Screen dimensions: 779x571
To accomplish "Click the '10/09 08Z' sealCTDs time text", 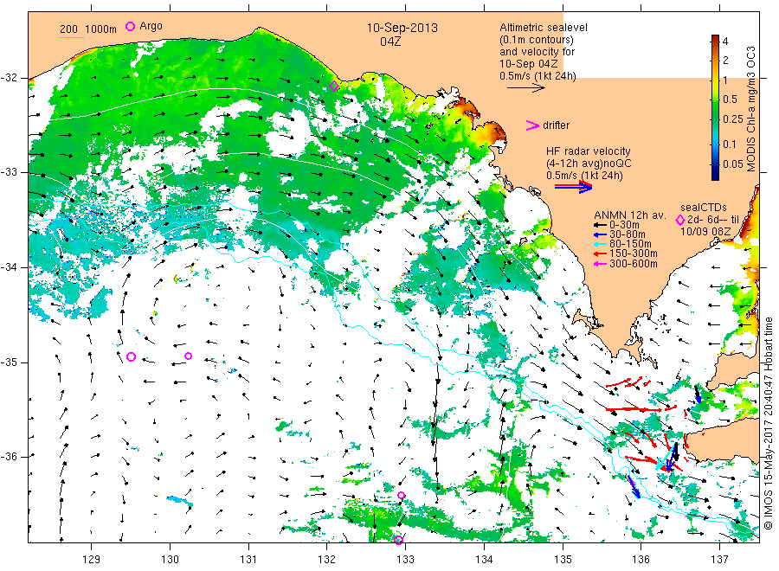I will tap(705, 231).
